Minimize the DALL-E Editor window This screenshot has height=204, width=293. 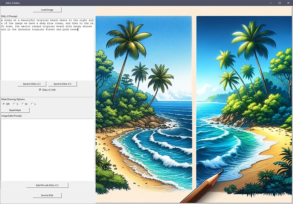271,3
